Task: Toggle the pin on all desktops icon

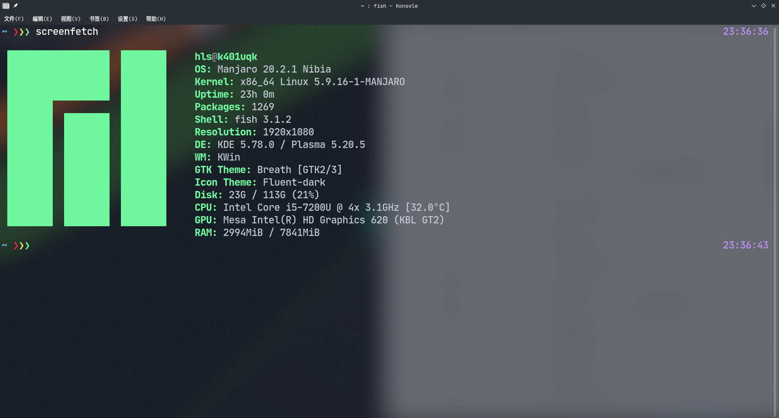Action: (15, 6)
